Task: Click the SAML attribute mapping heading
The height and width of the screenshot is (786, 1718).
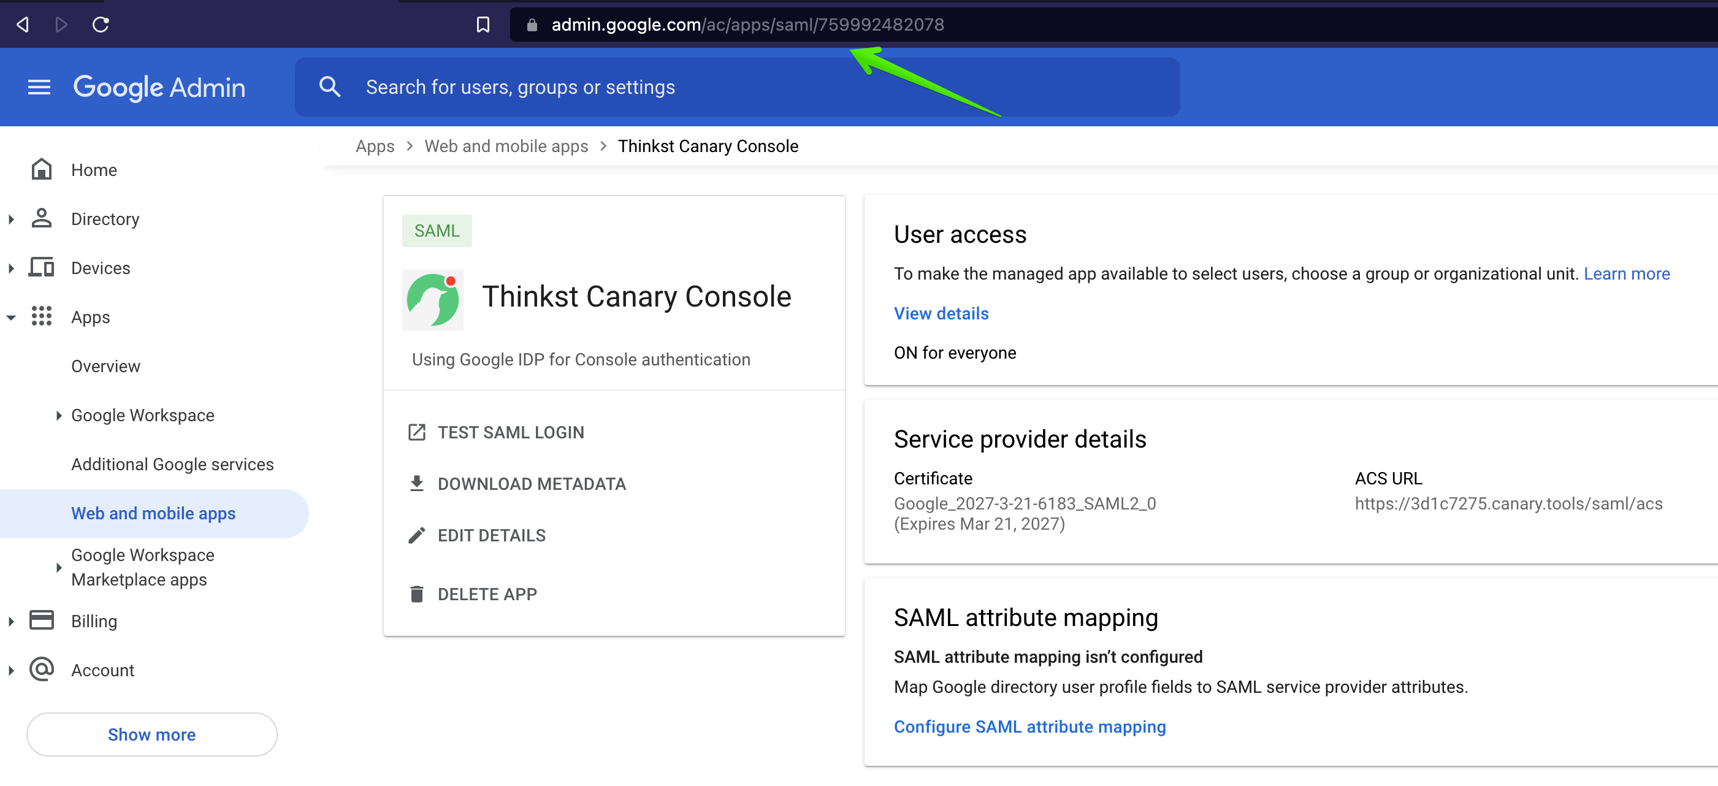Action: pos(1026,617)
